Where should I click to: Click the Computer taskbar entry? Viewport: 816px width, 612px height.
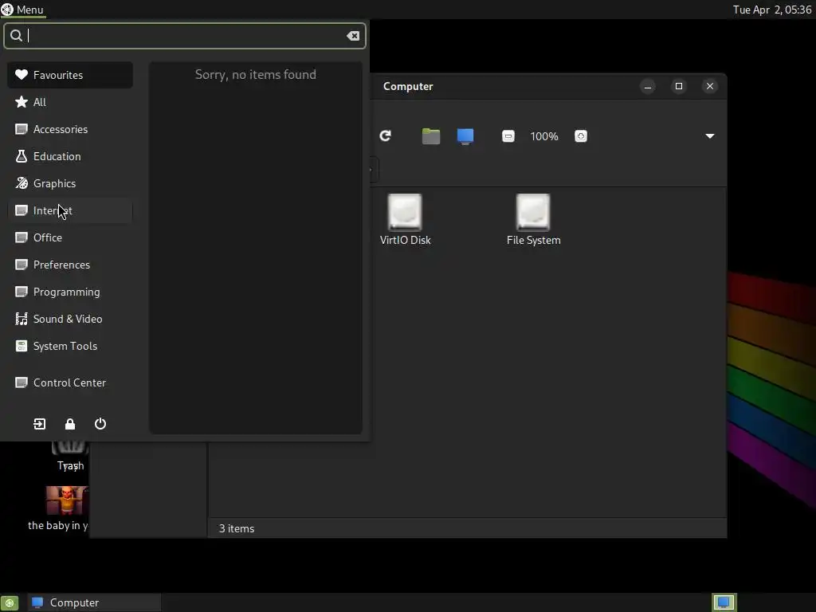pos(94,602)
